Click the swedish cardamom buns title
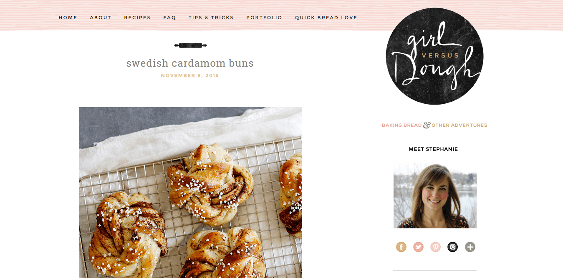 pos(190,63)
